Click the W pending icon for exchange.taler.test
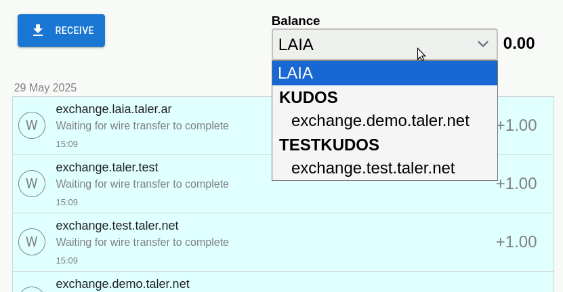563x292 pixels. tap(31, 184)
